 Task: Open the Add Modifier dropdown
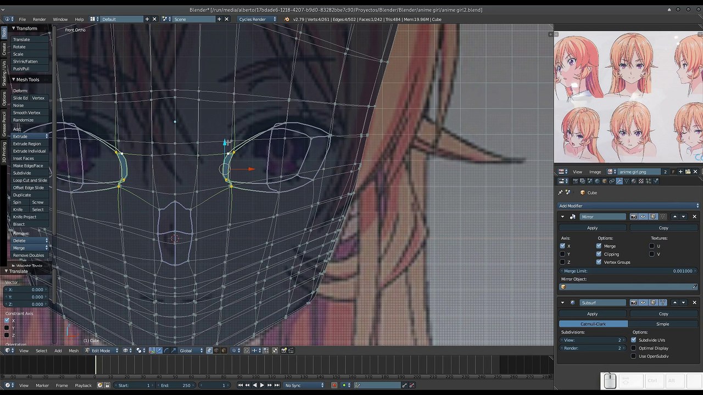pyautogui.click(x=629, y=206)
